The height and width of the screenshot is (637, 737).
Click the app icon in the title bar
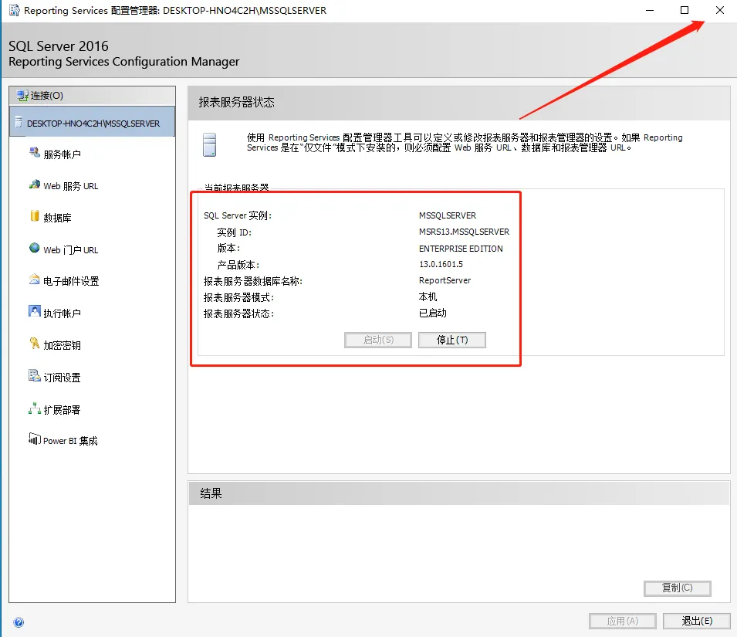pyautogui.click(x=15, y=10)
